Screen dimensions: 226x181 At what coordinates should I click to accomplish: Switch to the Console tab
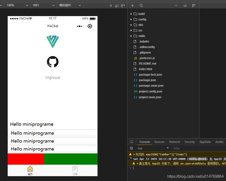click(145, 142)
